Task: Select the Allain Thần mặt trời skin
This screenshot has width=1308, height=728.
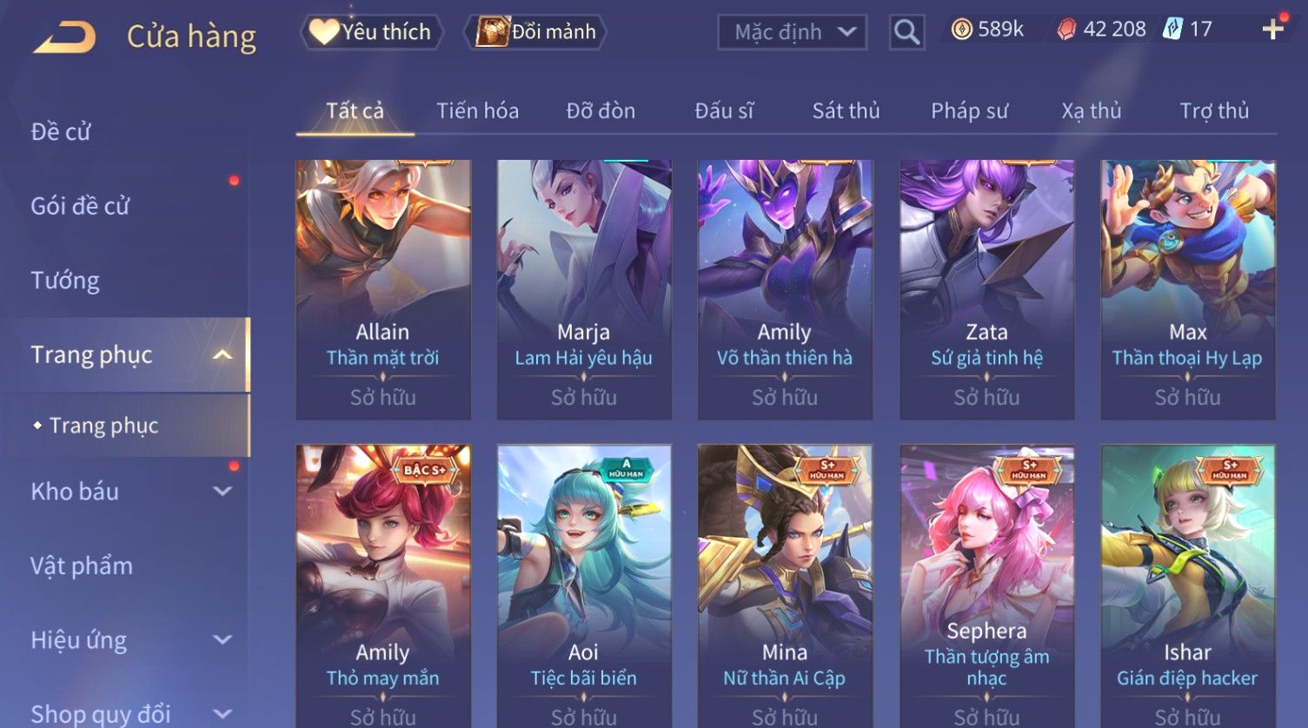Action: [x=383, y=289]
